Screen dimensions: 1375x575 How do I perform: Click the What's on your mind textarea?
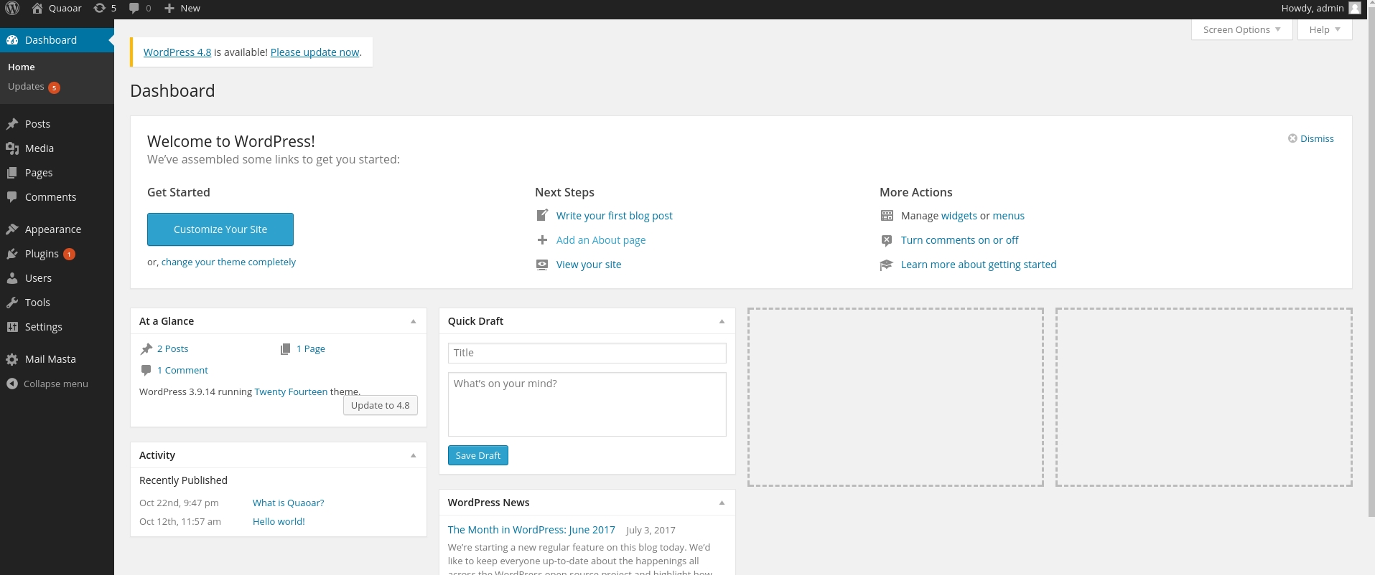[x=587, y=404]
